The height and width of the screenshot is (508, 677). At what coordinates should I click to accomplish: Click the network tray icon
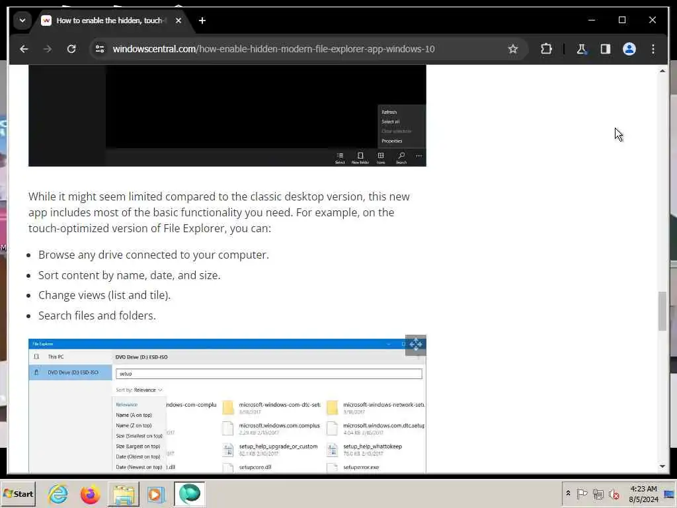pos(598,493)
